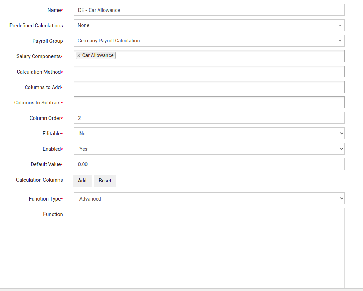Click inside the Function text area
Viewport: 363px width, 291px height.
click(x=209, y=247)
